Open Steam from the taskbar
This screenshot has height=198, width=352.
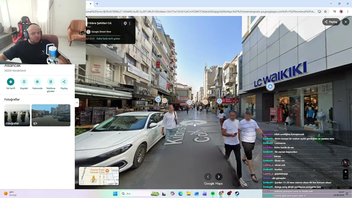point(237,194)
